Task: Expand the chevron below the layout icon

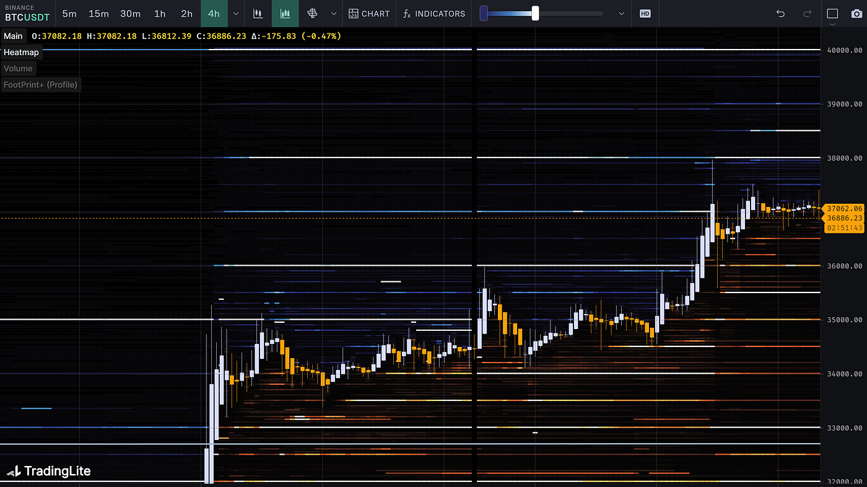Action: (832, 25)
